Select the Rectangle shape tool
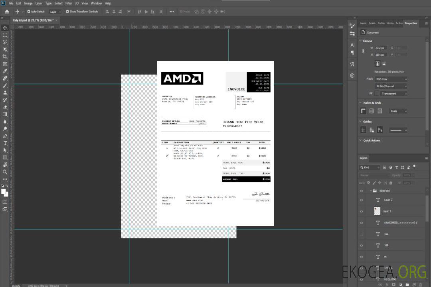Viewport: 431px width, 287px height. point(5,157)
